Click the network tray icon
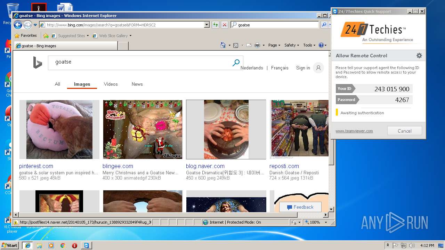 [404, 245]
